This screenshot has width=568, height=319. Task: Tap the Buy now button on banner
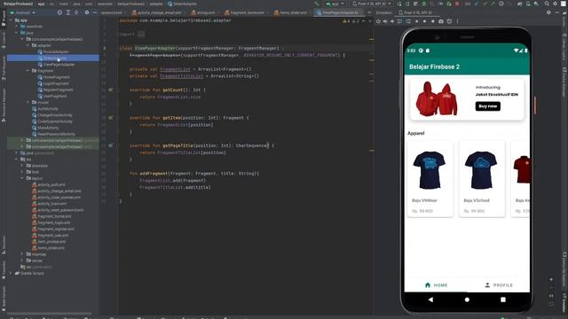tap(488, 106)
